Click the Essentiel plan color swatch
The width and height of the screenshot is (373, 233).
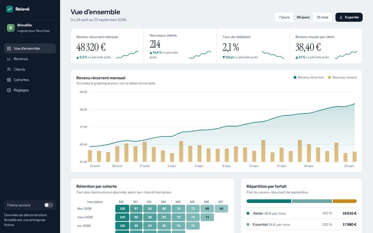click(x=248, y=224)
